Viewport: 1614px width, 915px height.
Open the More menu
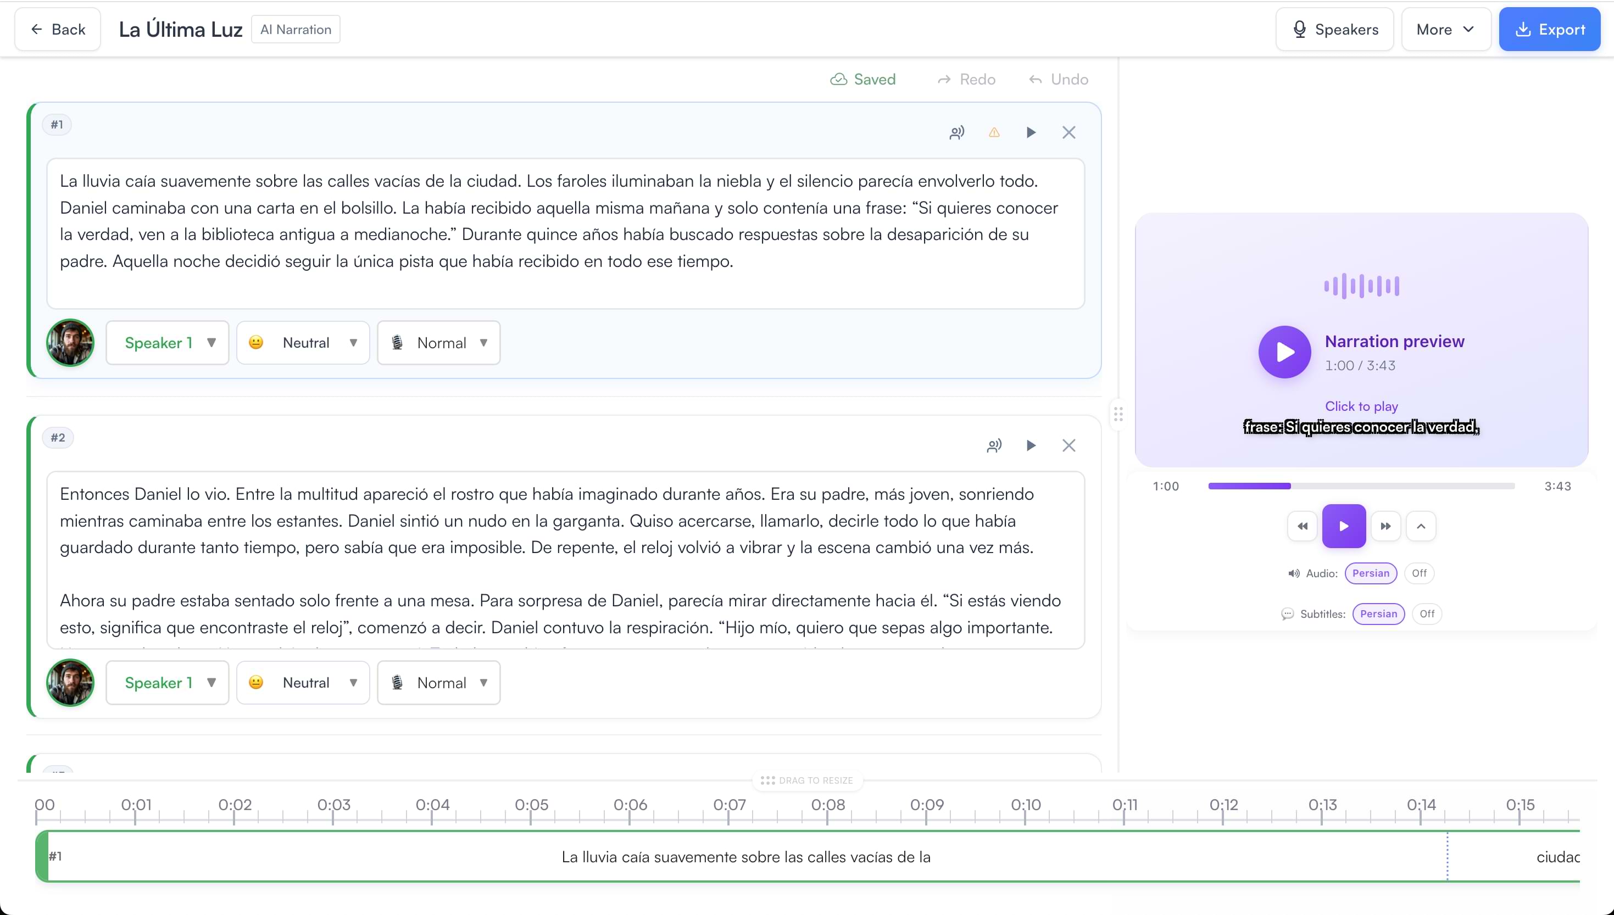pyautogui.click(x=1445, y=30)
